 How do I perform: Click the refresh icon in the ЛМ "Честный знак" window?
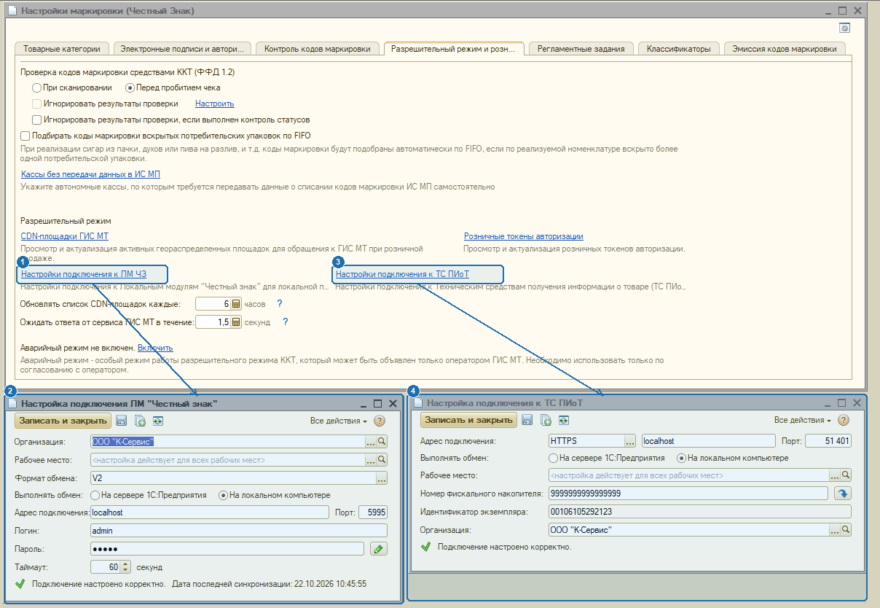point(158,421)
